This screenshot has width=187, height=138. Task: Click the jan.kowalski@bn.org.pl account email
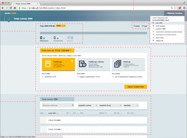(x=161, y=20)
